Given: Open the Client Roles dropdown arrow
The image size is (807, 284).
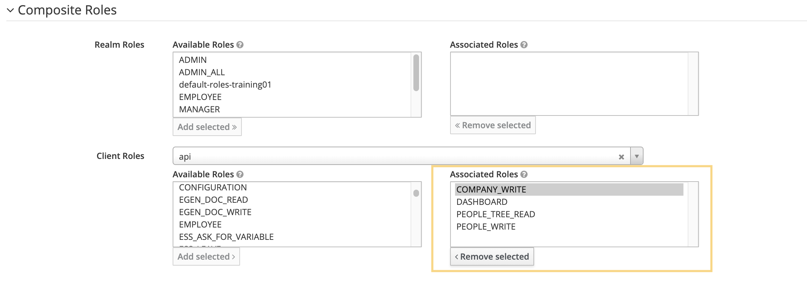Looking at the screenshot, I should pyautogui.click(x=637, y=156).
